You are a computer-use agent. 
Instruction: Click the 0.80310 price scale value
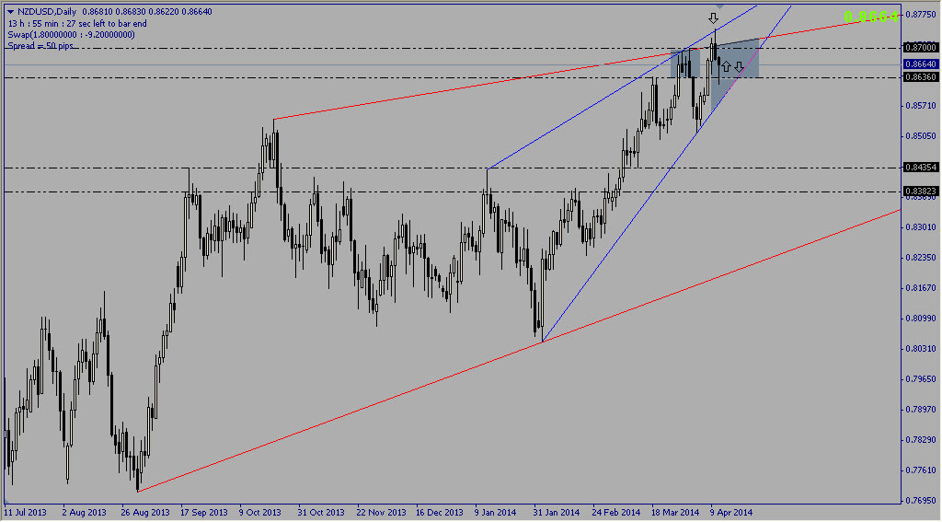[x=920, y=348]
